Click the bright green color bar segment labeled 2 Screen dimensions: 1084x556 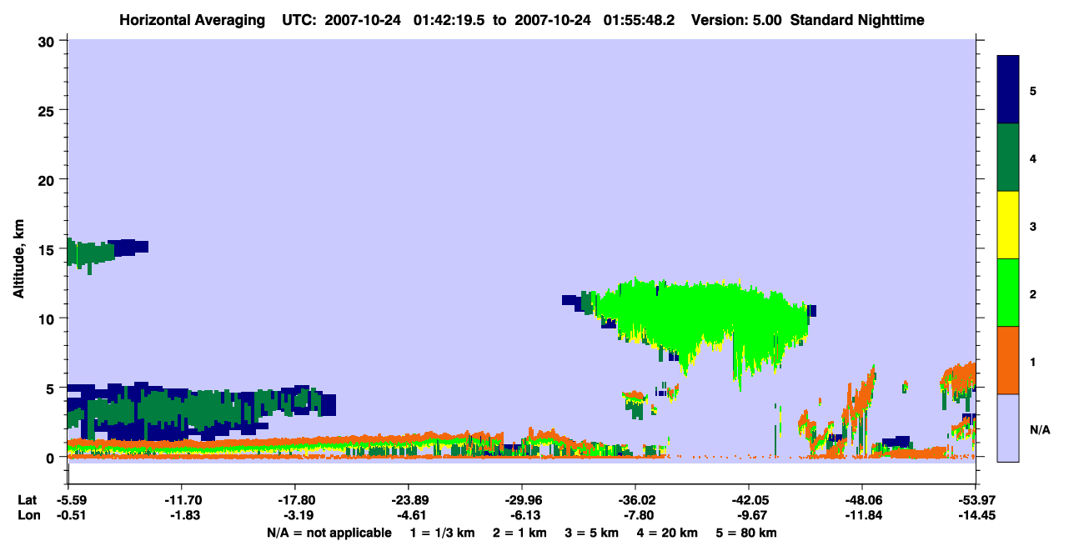[1008, 293]
